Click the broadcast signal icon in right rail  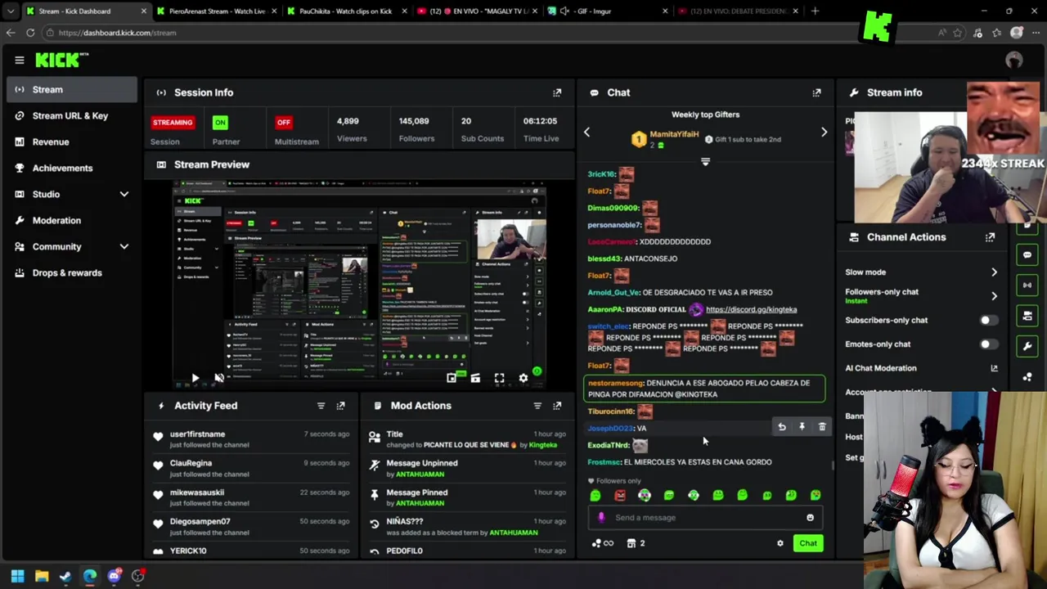pyautogui.click(x=1027, y=285)
